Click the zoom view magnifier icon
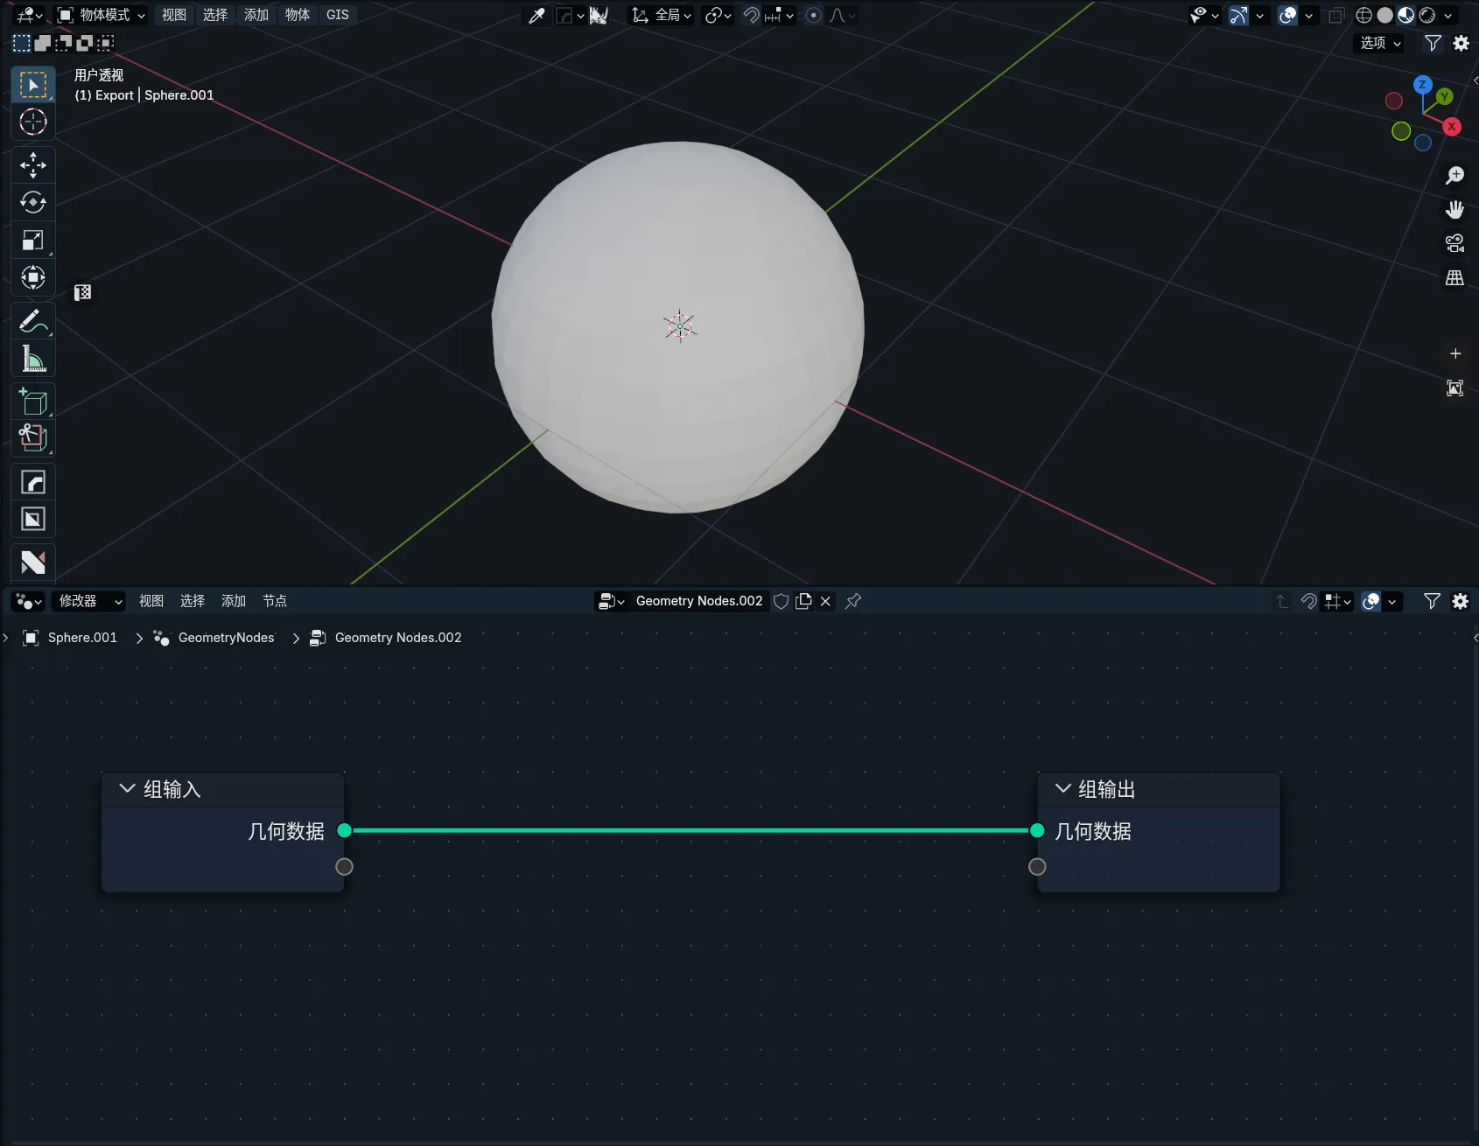1479x1146 pixels. tap(1454, 176)
